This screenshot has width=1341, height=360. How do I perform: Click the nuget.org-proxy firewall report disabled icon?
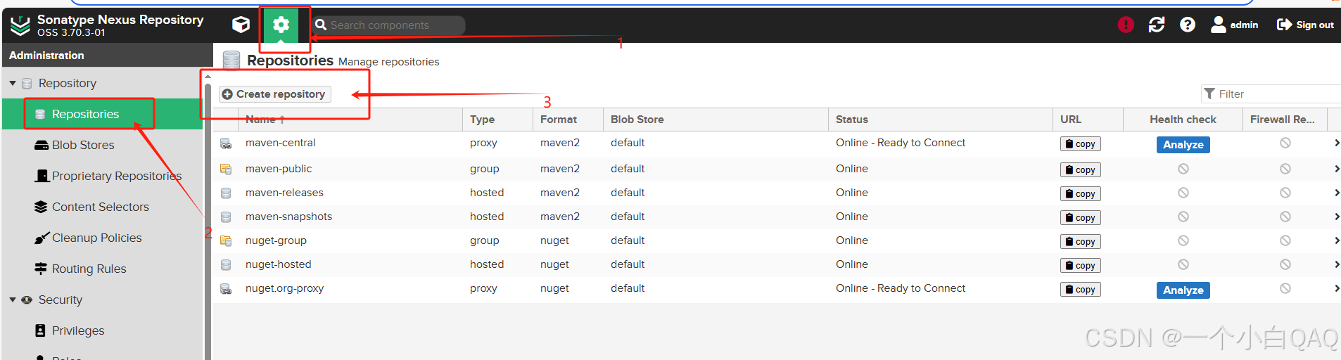[x=1285, y=288]
